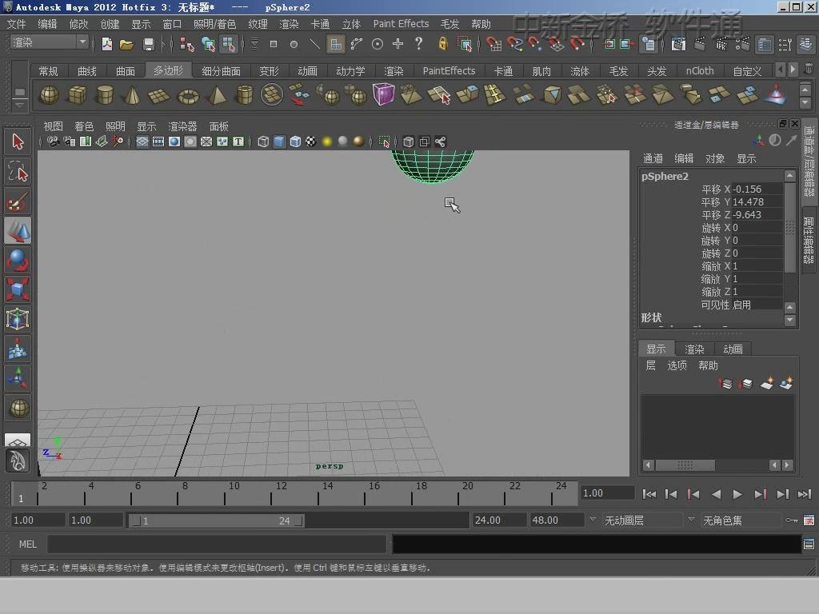Go to end of playback range
This screenshot has height=614, width=819.
coord(805,494)
